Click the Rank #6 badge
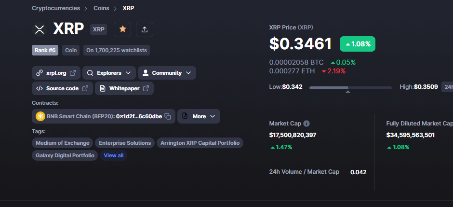This screenshot has height=207, width=453. point(45,50)
